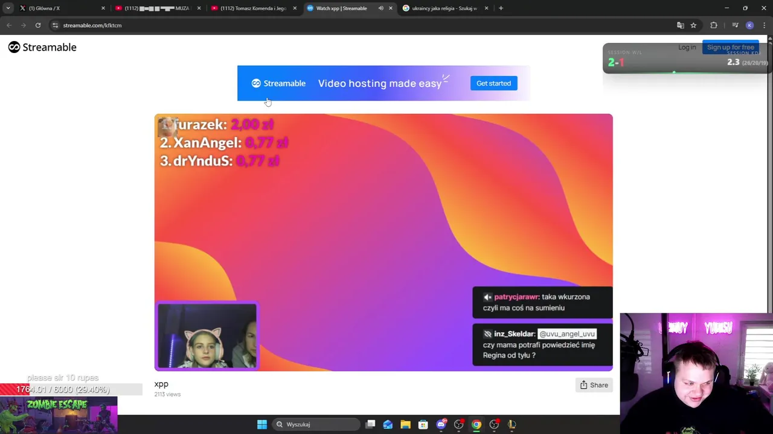The width and height of the screenshot is (773, 434).
Task: Switch to the YouTube MUZA tab
Action: [x=158, y=8]
